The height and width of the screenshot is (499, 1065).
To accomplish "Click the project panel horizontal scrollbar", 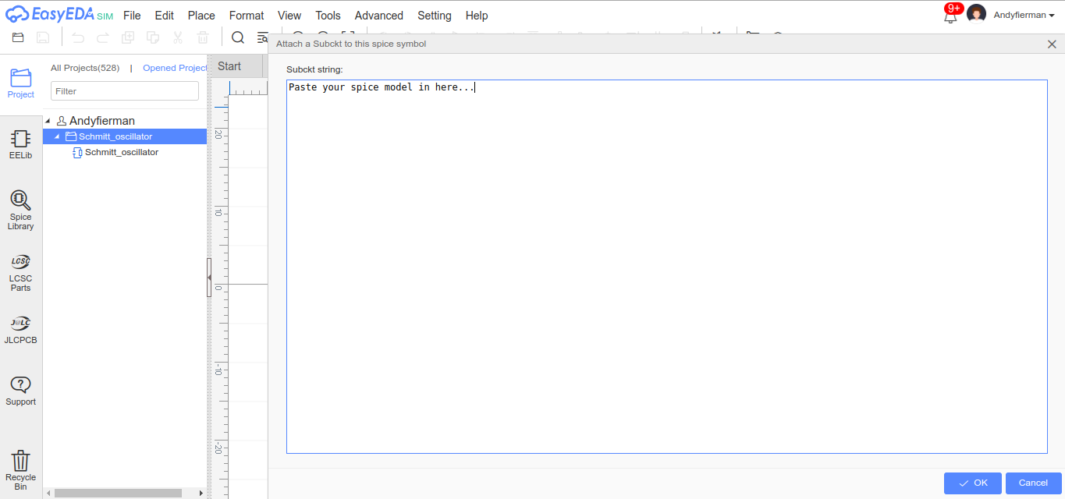I will point(118,493).
